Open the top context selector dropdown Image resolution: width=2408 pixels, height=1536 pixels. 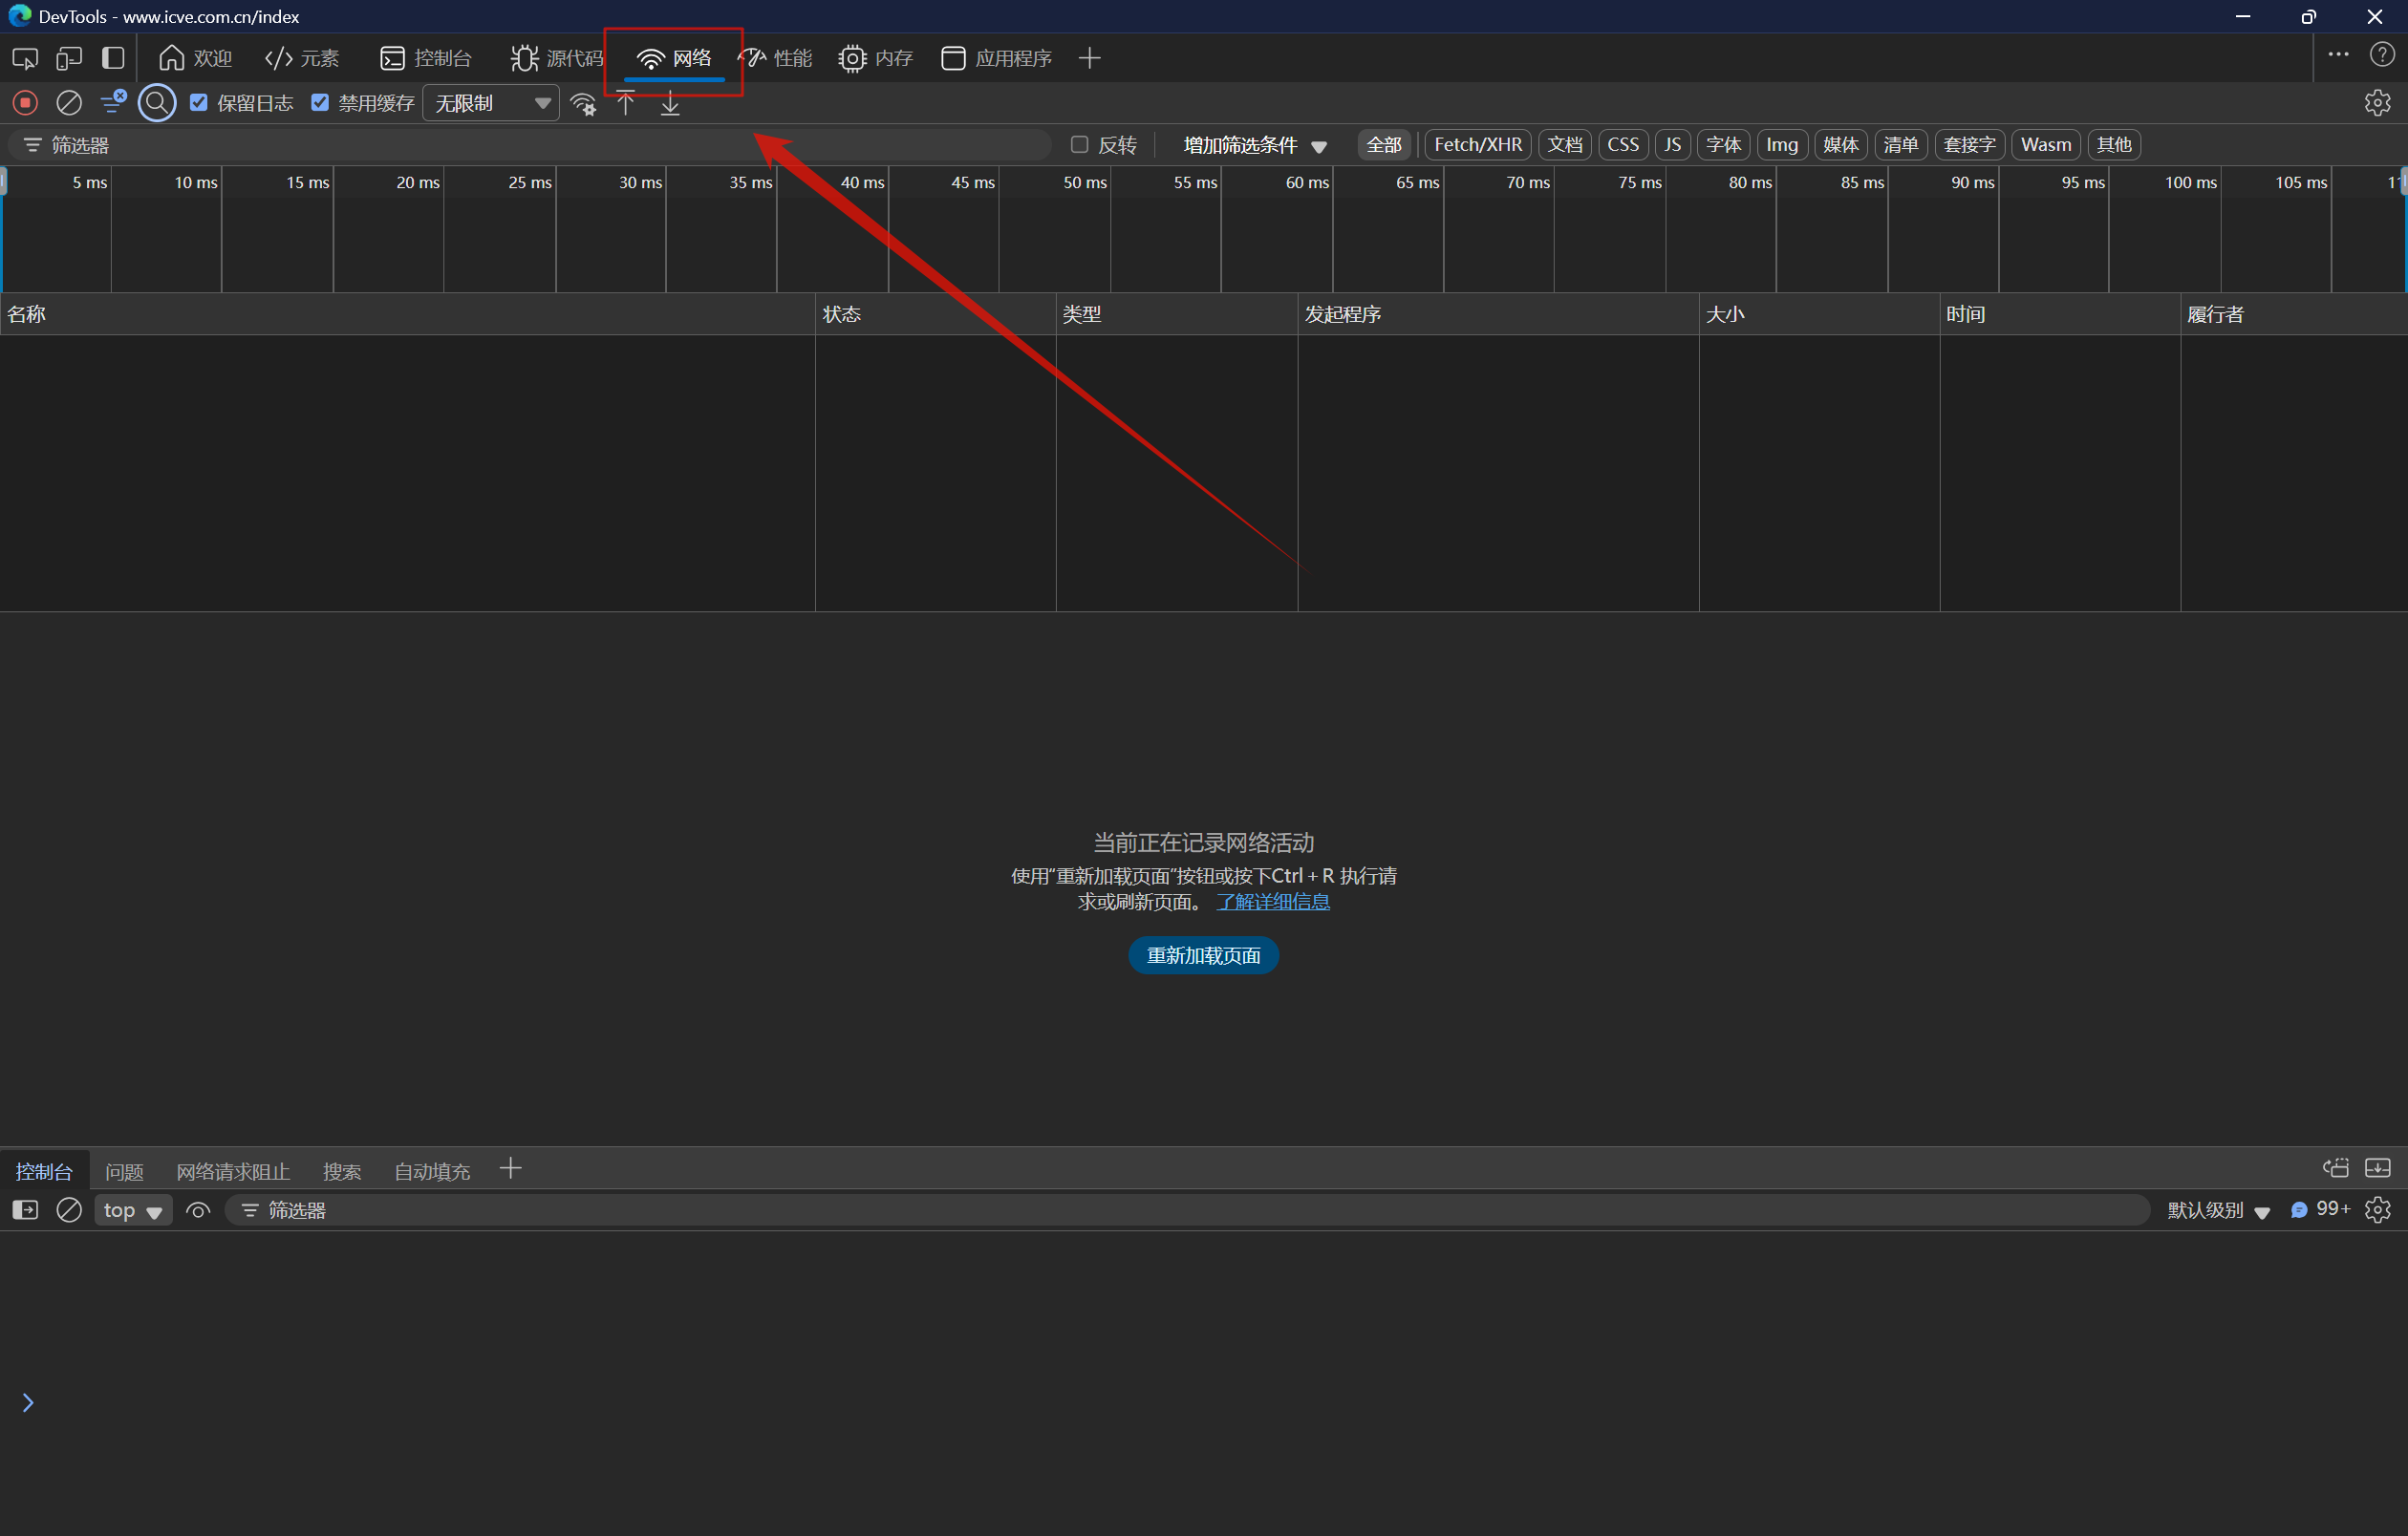(x=132, y=1210)
